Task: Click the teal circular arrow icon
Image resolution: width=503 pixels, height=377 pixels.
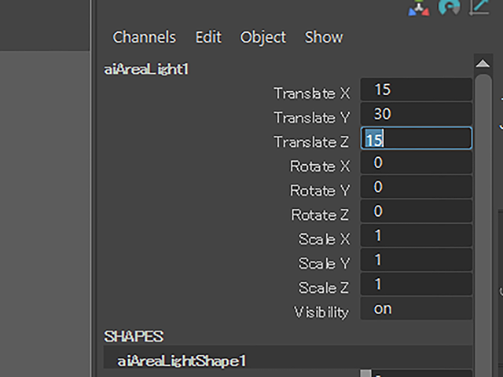Action: pyautogui.click(x=449, y=7)
